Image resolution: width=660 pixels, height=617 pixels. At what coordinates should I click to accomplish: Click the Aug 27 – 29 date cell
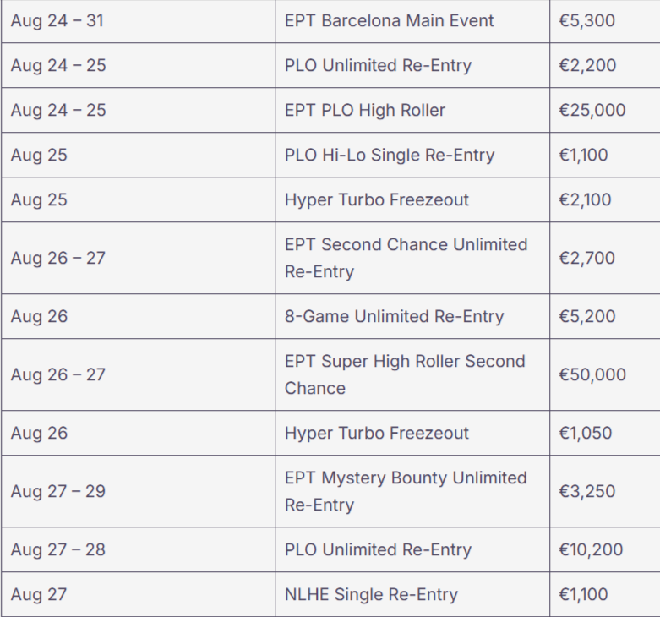pos(58,491)
